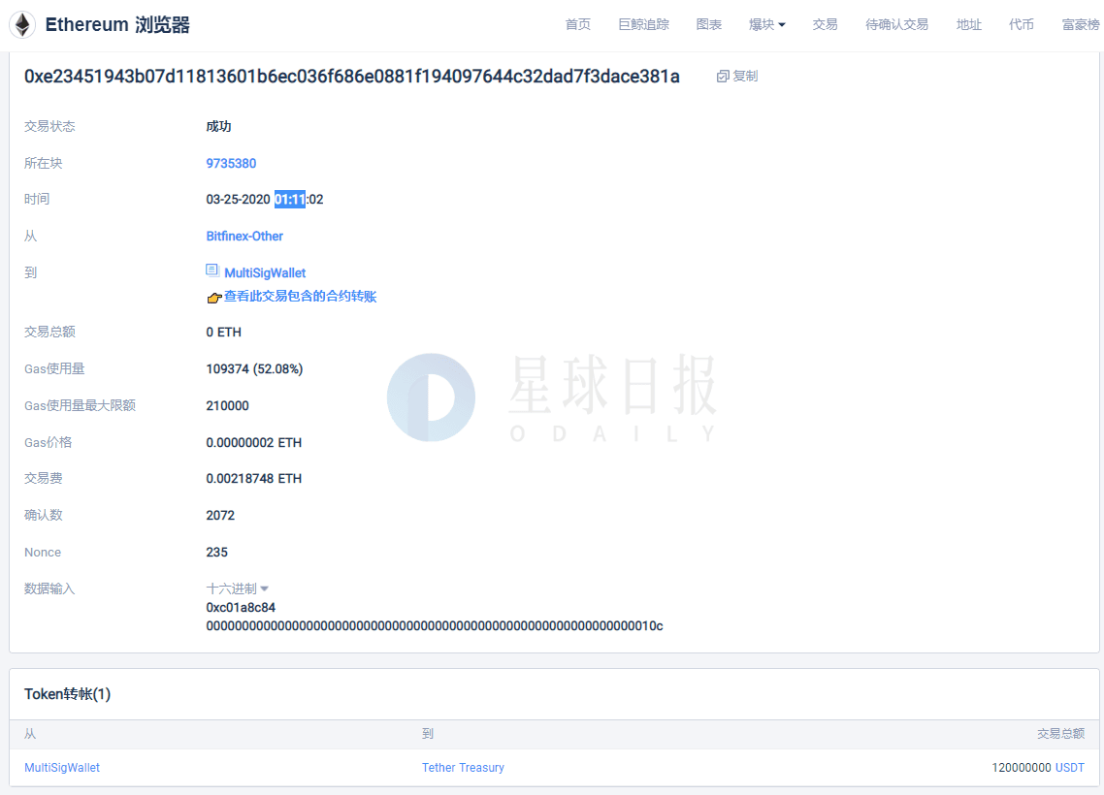Go to the 首页 nav item

click(578, 24)
